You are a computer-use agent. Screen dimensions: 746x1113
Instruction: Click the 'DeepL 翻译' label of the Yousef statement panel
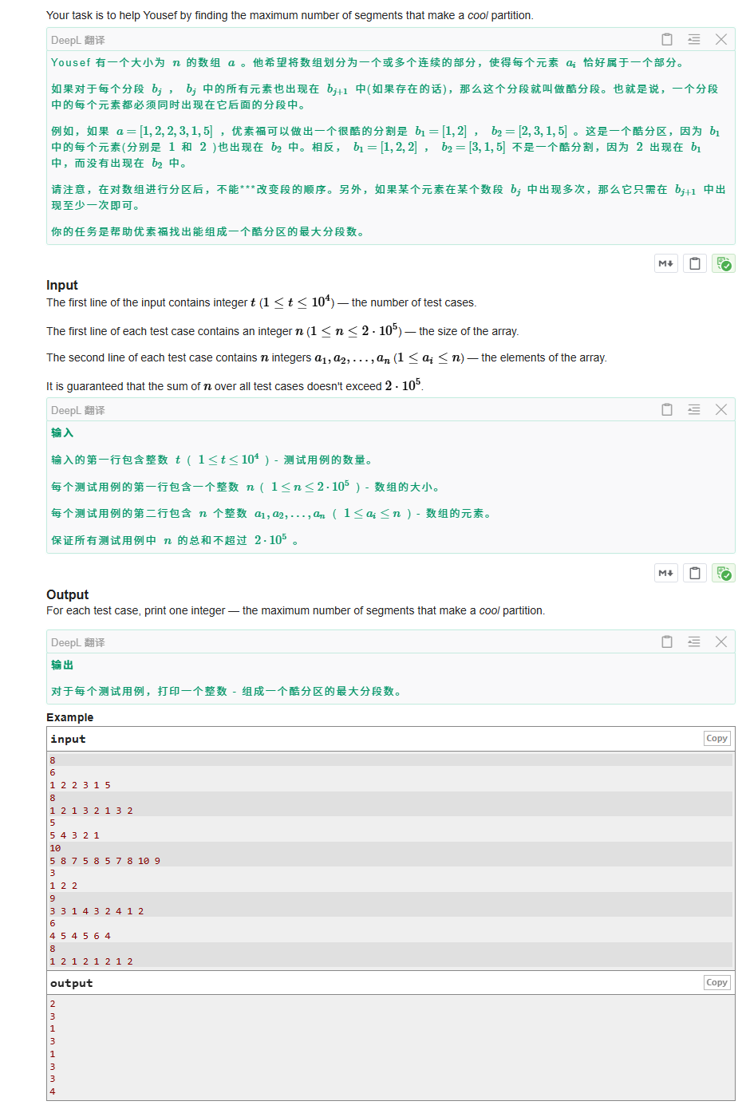[78, 40]
